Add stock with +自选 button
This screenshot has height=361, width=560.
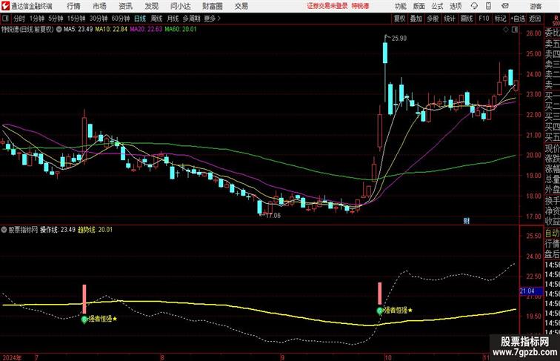[518, 19]
